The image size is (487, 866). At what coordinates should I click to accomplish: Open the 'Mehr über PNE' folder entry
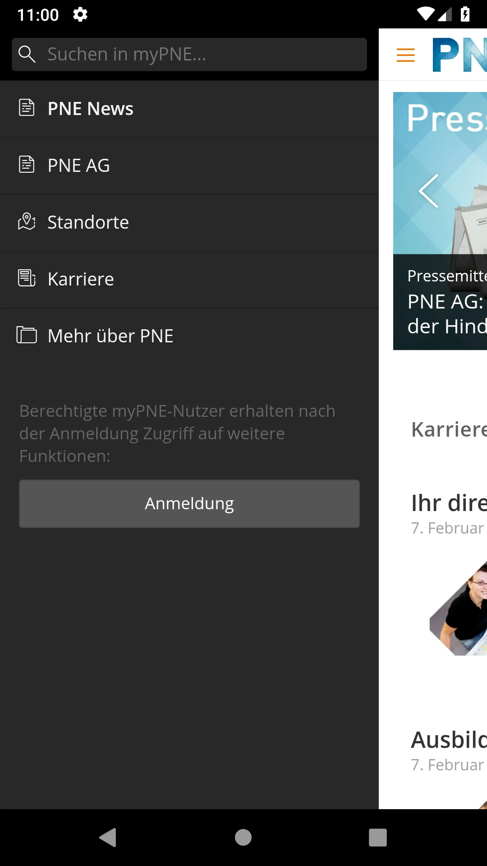coord(189,336)
